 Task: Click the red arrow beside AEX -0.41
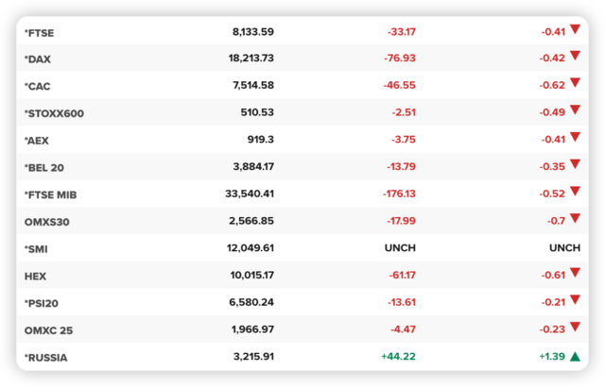pyautogui.click(x=575, y=137)
